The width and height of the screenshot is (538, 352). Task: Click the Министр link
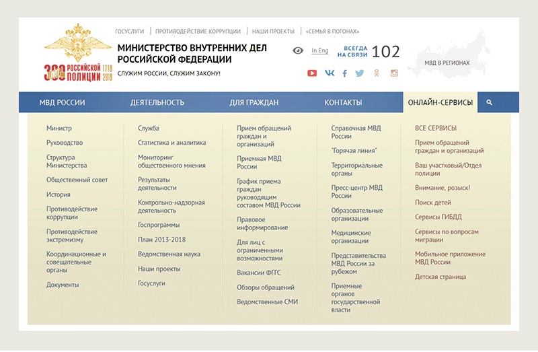pyautogui.click(x=59, y=128)
